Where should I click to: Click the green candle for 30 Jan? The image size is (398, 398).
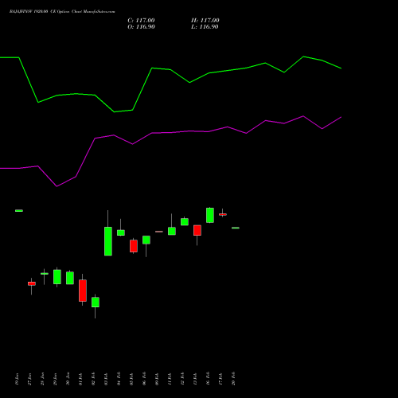coord(70,278)
